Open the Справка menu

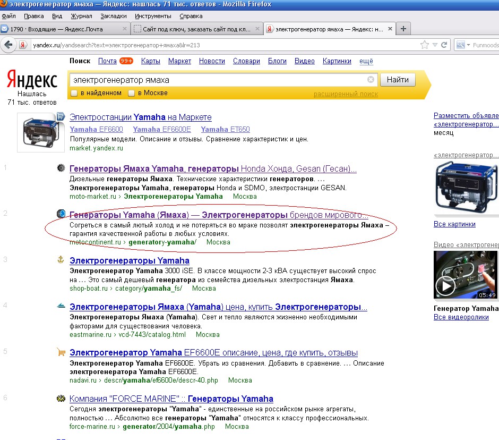191,16
